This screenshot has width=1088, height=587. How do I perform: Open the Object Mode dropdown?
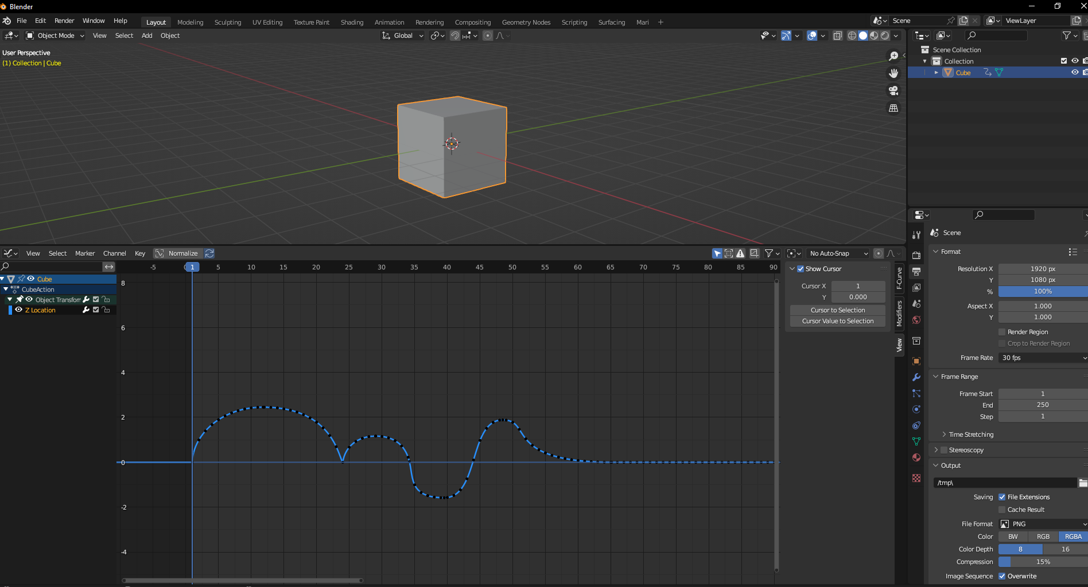[55, 36]
